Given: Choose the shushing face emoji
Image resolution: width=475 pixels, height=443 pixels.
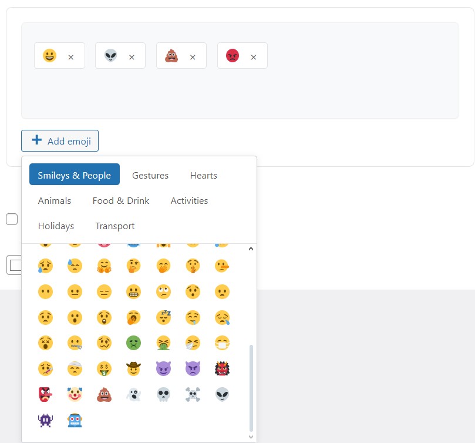Looking at the screenshot, I should coord(193,266).
